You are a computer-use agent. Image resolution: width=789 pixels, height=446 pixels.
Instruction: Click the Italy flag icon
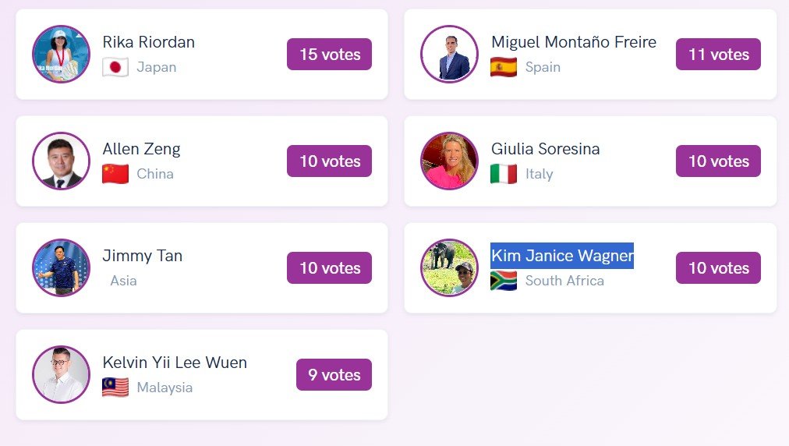[504, 174]
